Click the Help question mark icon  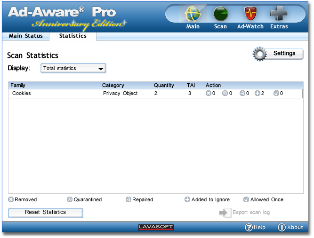(x=249, y=227)
